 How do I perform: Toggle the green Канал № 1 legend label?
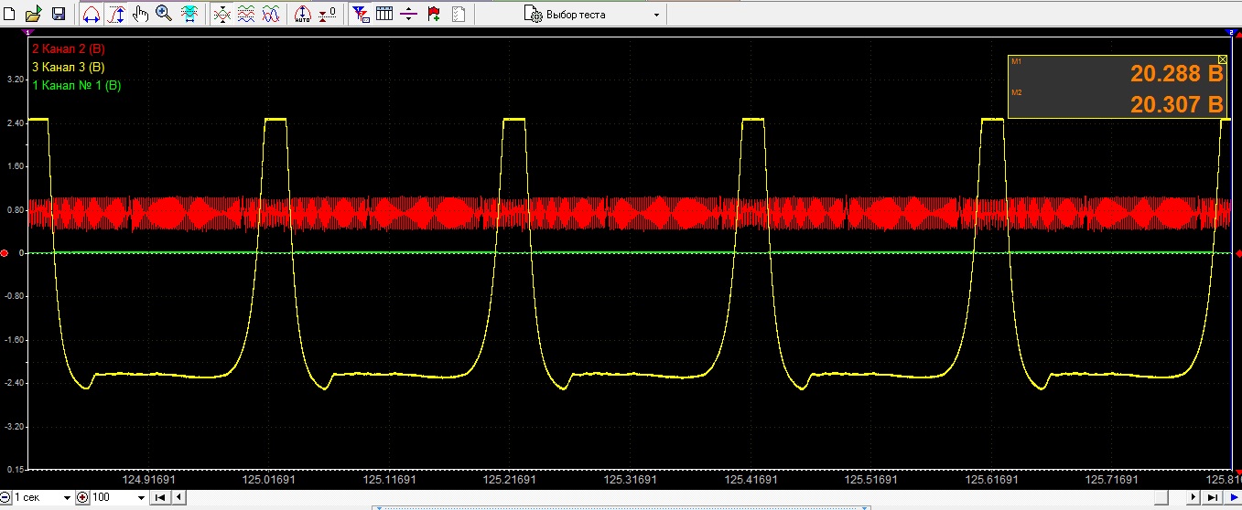point(76,86)
